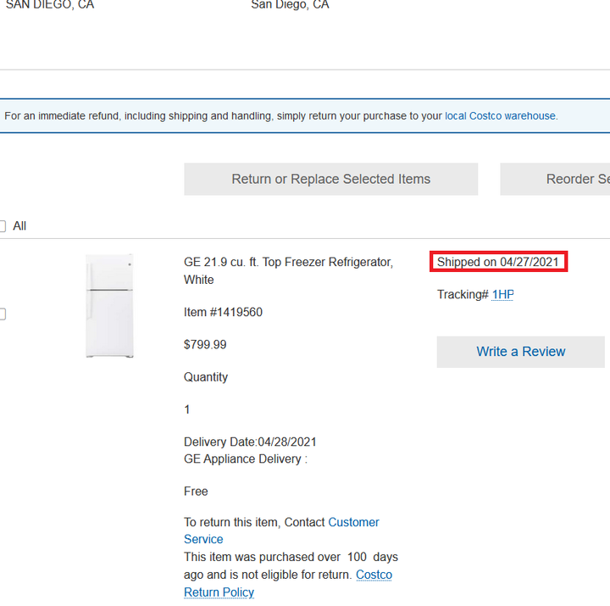Open the local Costco warehouse link
The width and height of the screenshot is (610, 606).
500,116
